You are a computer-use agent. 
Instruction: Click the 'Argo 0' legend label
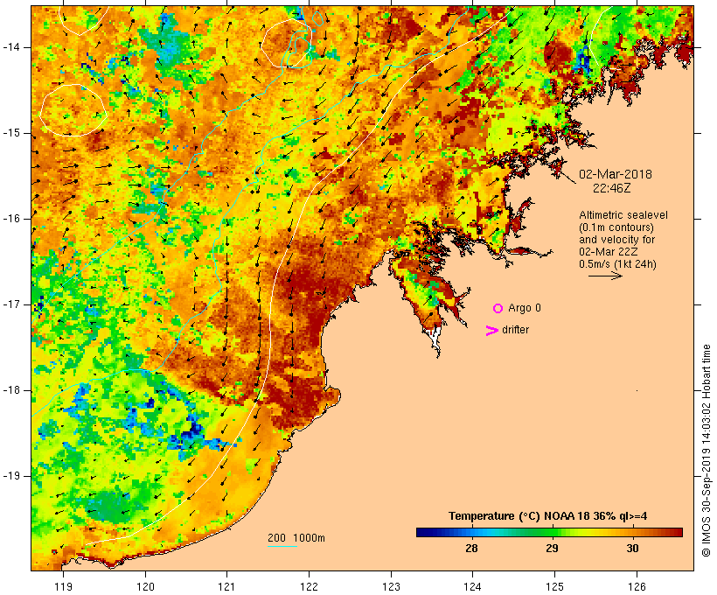pyautogui.click(x=525, y=308)
